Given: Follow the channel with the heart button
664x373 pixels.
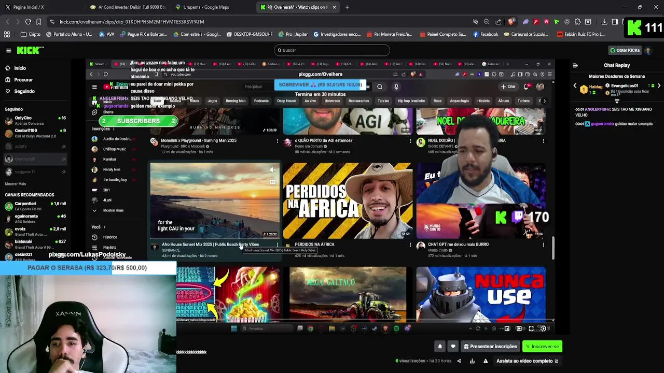Looking at the screenshot, I should (x=453, y=347).
